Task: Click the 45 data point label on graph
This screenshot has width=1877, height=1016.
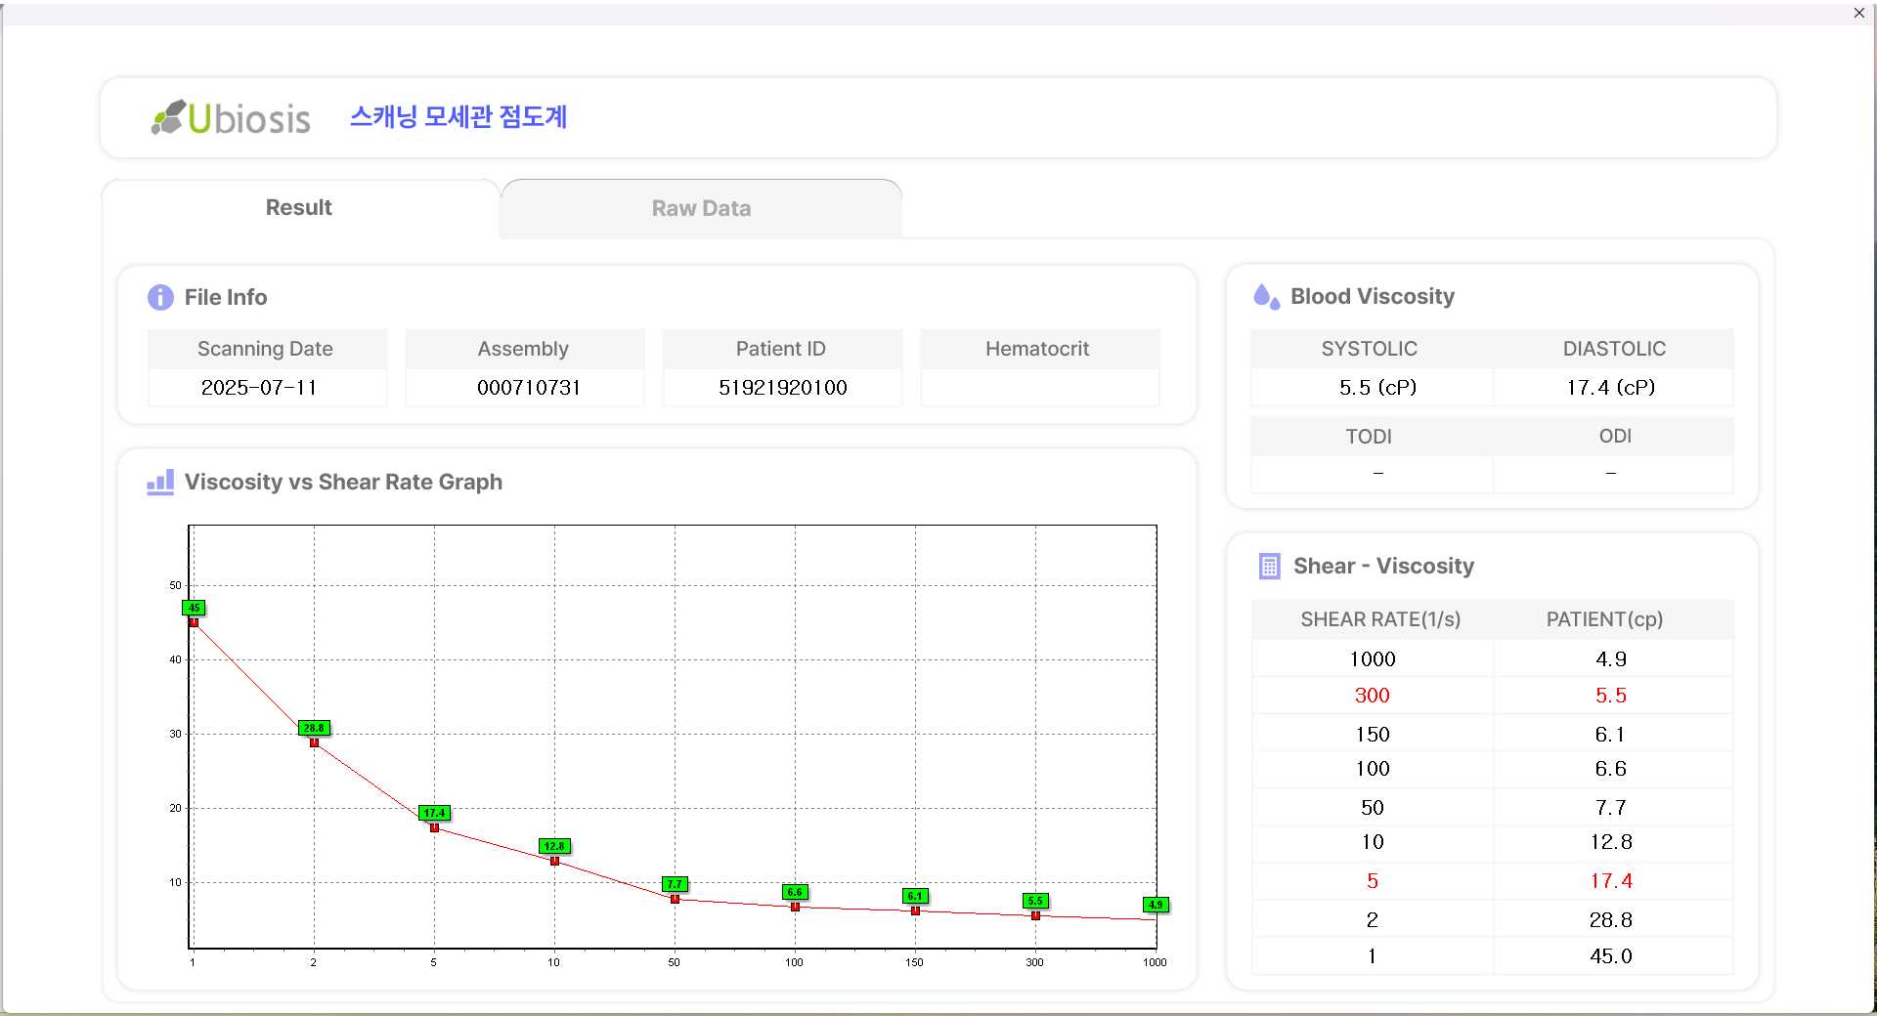Action: coord(194,608)
